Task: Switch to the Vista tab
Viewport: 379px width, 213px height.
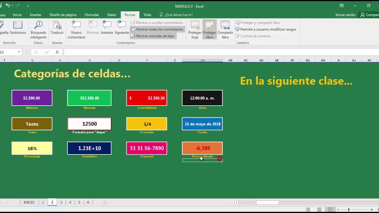Action: coord(147,15)
